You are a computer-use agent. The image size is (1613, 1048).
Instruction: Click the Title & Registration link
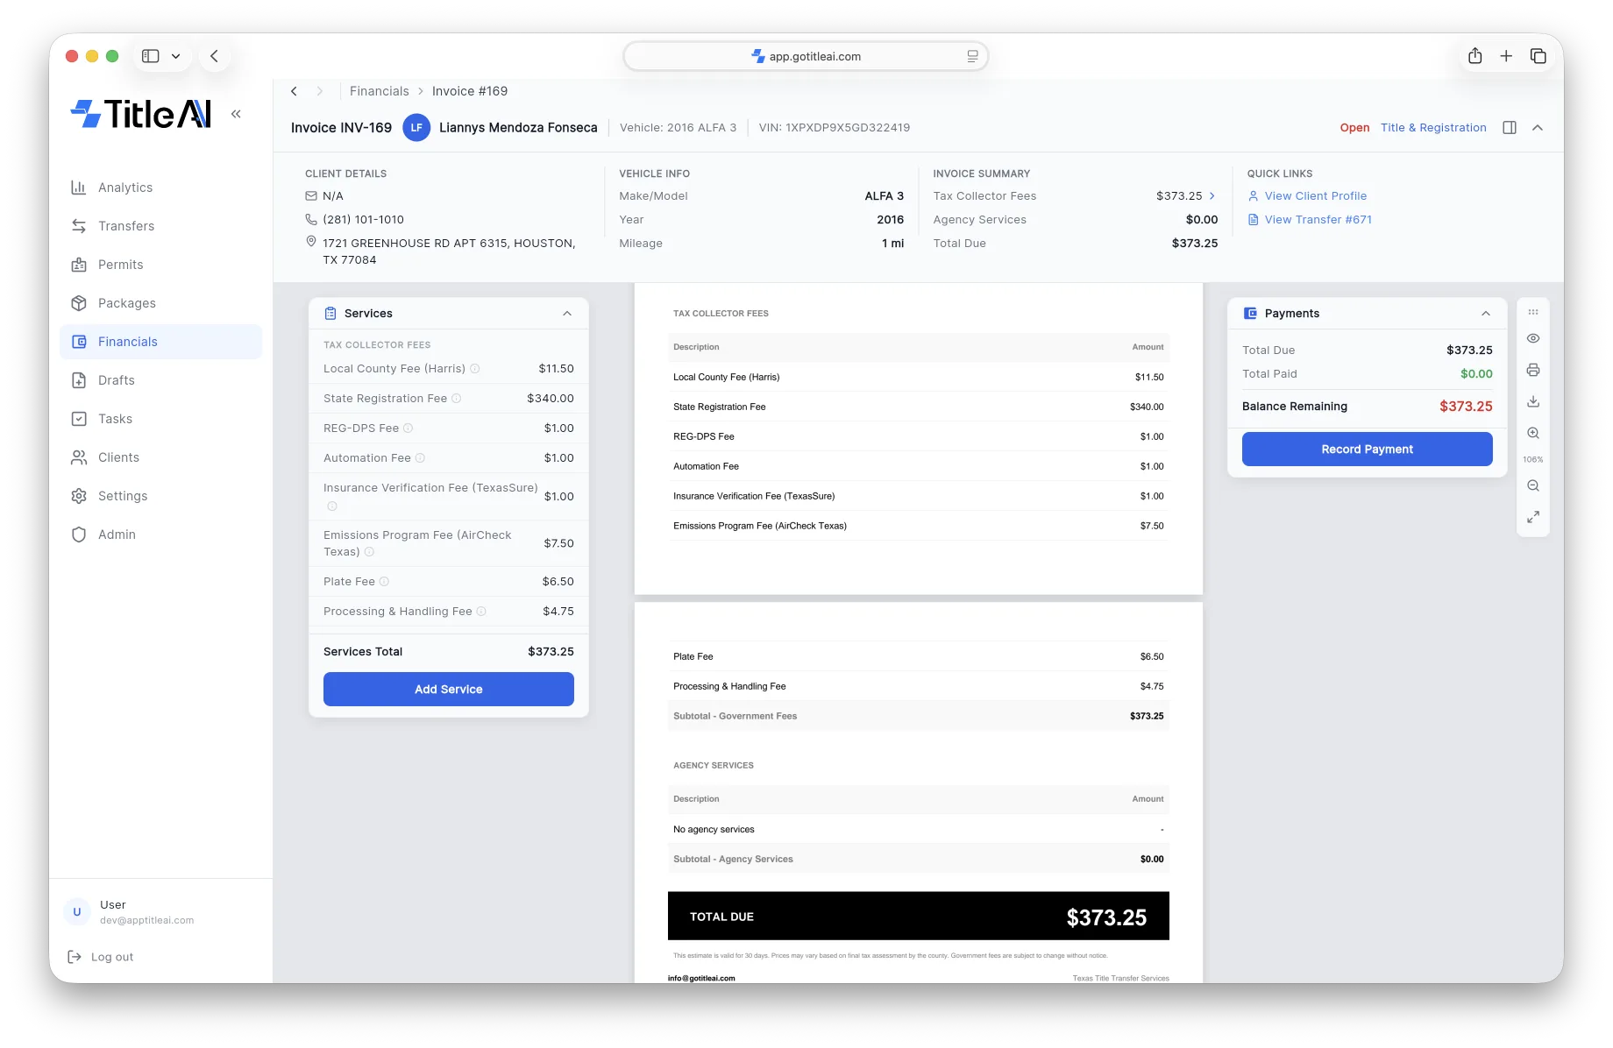[x=1433, y=128]
